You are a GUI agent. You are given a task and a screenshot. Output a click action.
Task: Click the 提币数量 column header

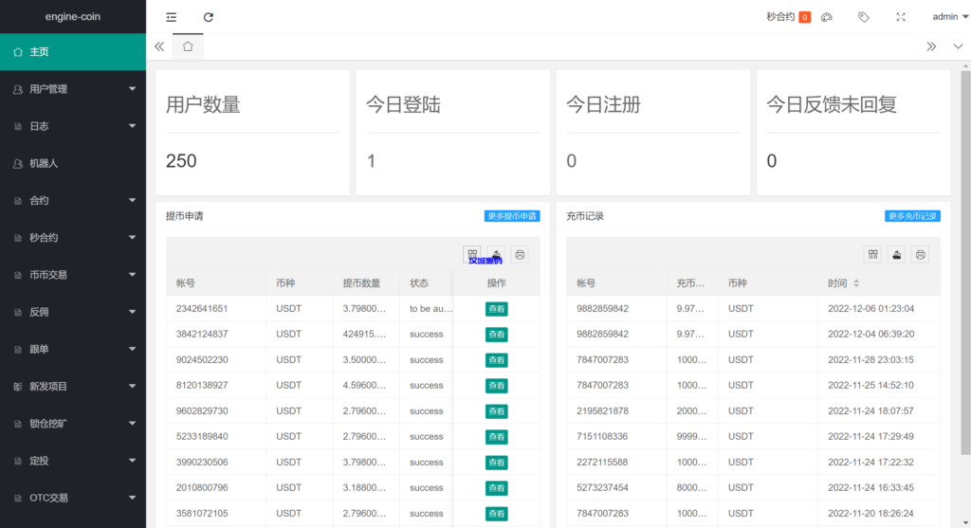tap(361, 282)
